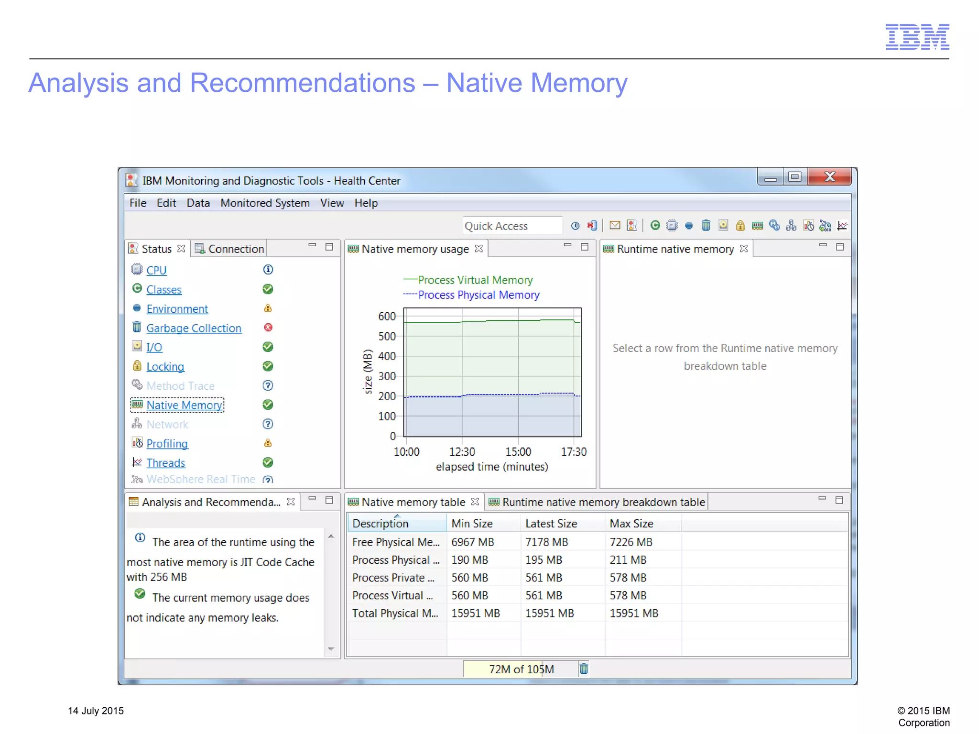Open CPU perspective chip icon in toolbar

[672, 225]
